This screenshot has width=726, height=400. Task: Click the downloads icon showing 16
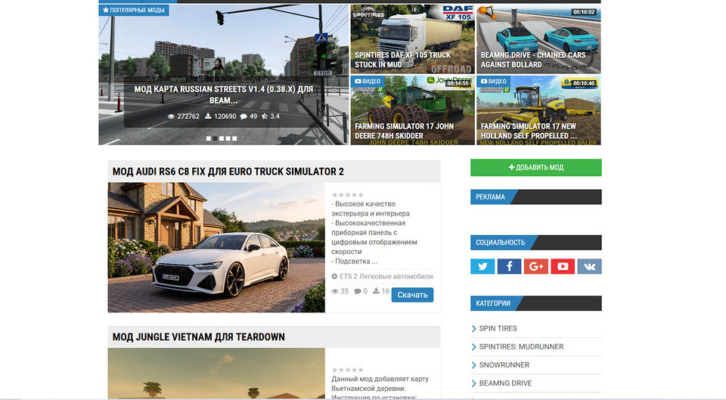(377, 291)
